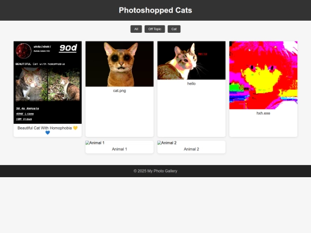Image resolution: width=311 pixels, height=233 pixels.
Task: Click the Beautiful Cat With Homophobia caption
Action: click(x=48, y=130)
